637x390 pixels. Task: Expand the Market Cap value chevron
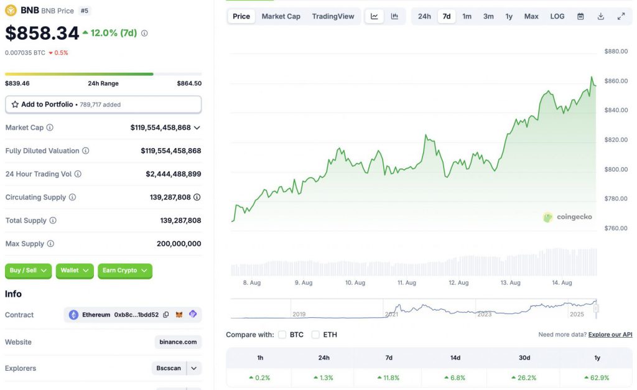pos(197,128)
